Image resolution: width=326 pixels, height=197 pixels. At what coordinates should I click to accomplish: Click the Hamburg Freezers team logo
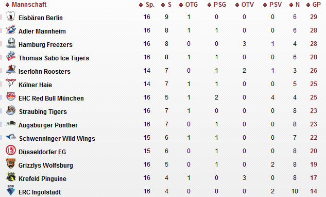point(11,43)
